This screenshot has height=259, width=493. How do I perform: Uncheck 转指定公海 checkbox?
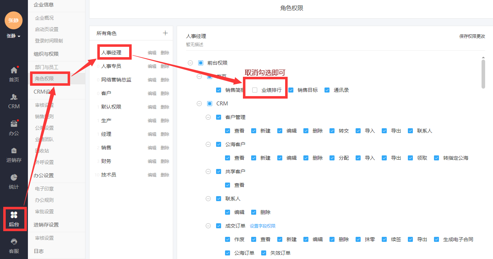[x=436, y=158]
